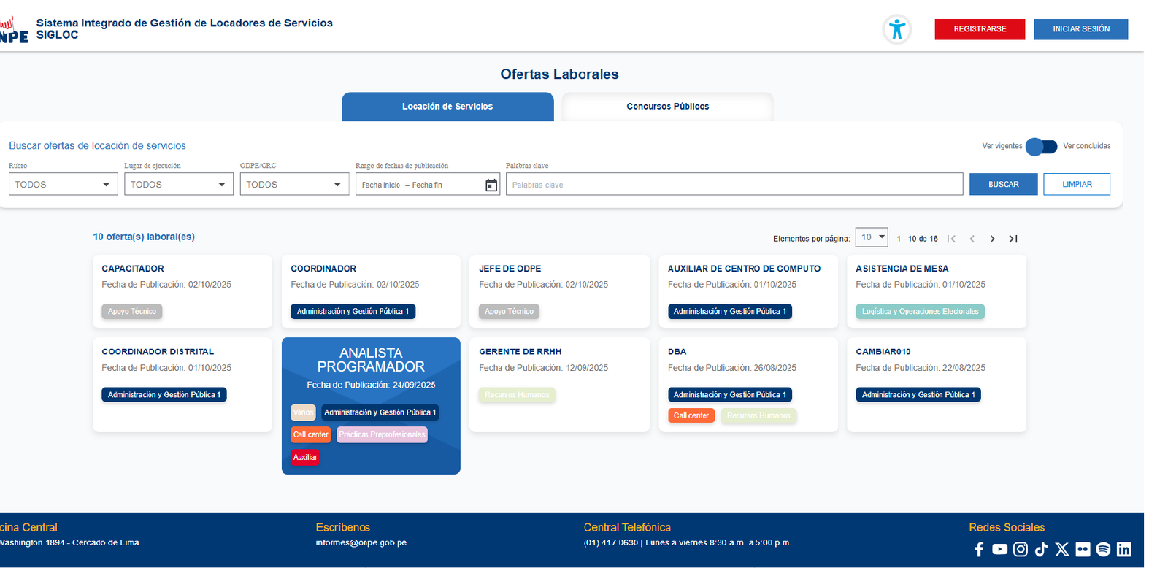Open the Spotify social link
Screen dimensions: 1168x568
click(x=1103, y=549)
